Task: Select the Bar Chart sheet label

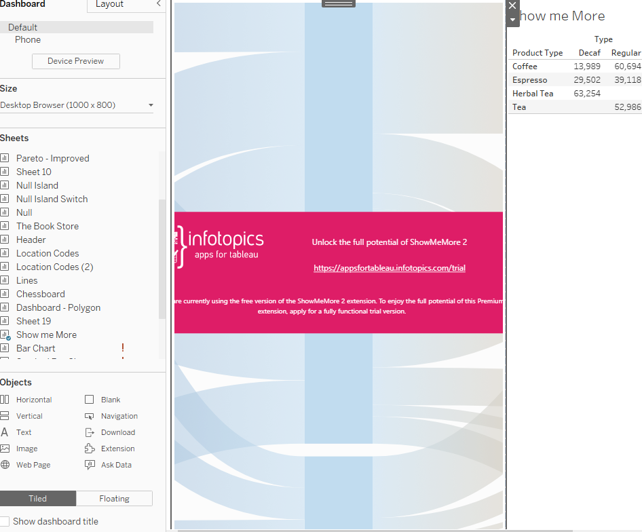Action: pyautogui.click(x=35, y=348)
